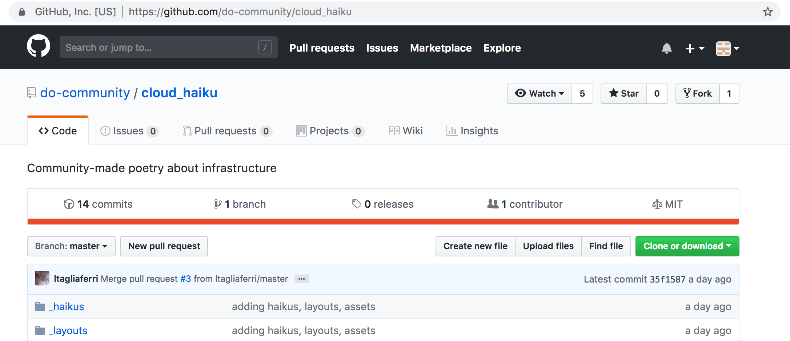View the 1 branch link
The image size is (790, 341).
coord(240,204)
